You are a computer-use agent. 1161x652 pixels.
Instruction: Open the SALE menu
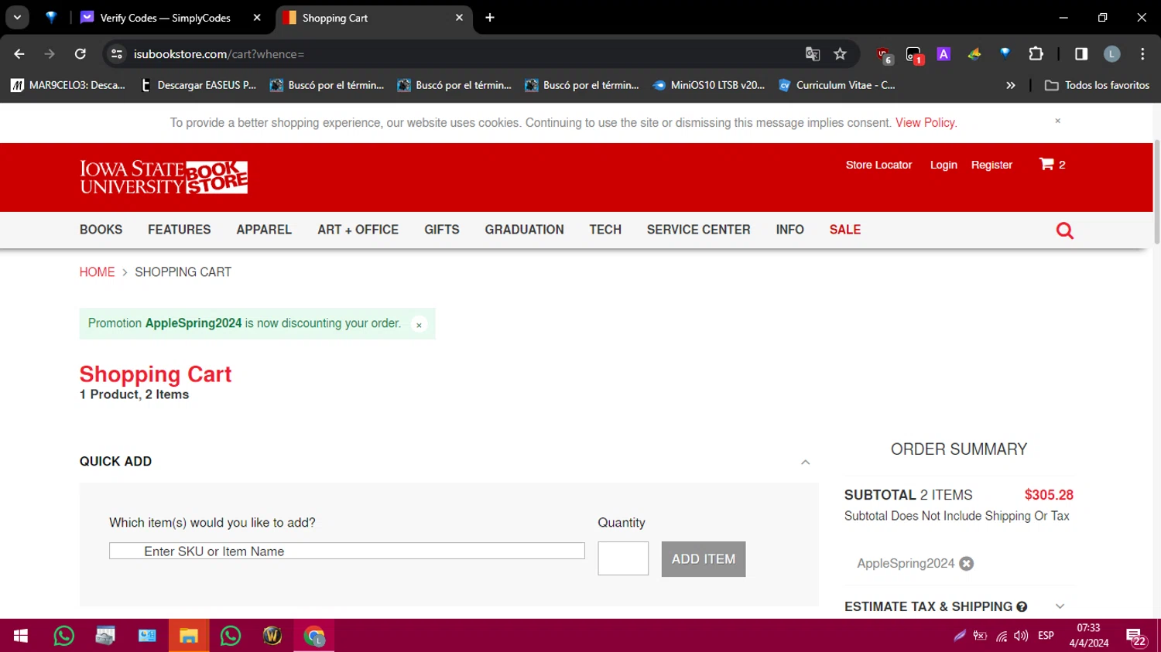(844, 230)
